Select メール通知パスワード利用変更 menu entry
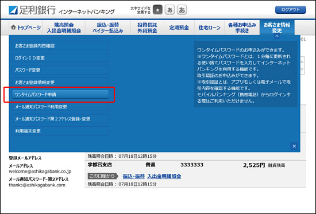The image size is (316, 214). [x=60, y=107]
